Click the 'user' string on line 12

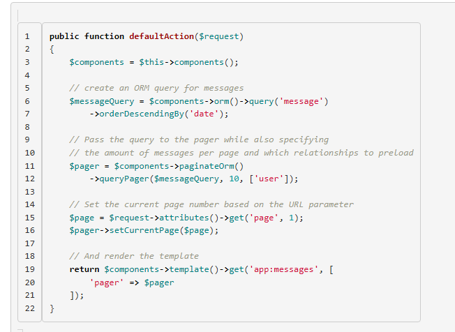tap(271, 179)
